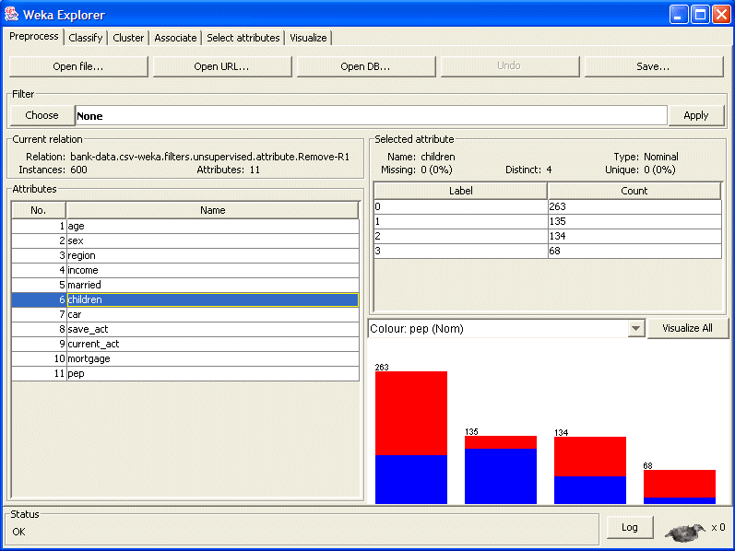Image resolution: width=735 pixels, height=551 pixels.
Task: Open the Log window
Action: [629, 527]
